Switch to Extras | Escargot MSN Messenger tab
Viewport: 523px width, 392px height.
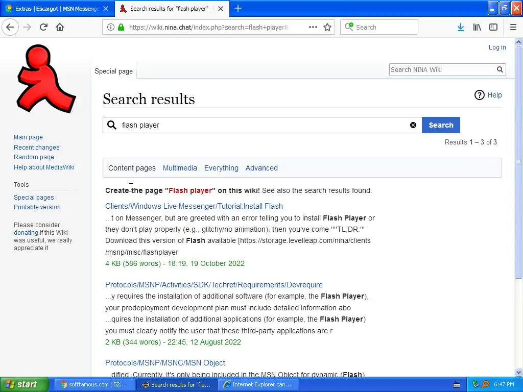(57, 9)
